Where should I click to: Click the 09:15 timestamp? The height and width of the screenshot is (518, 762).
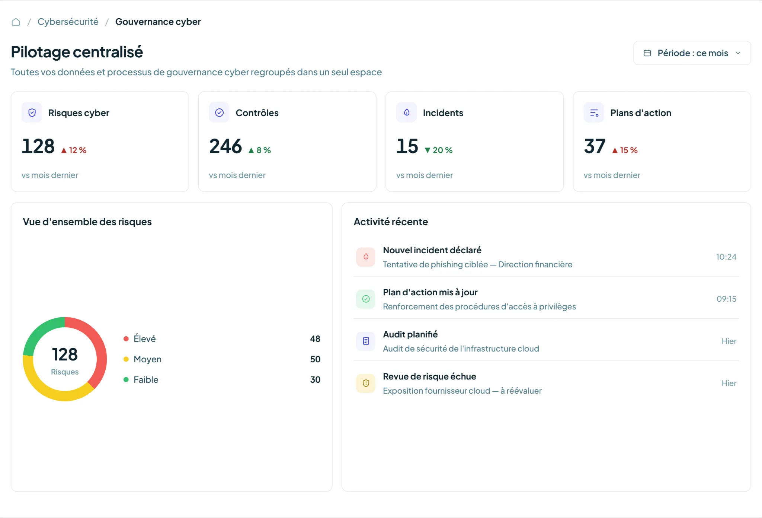[x=726, y=299]
